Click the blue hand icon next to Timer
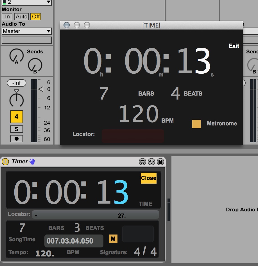Screen dimensions: 258x266 click(x=32, y=161)
